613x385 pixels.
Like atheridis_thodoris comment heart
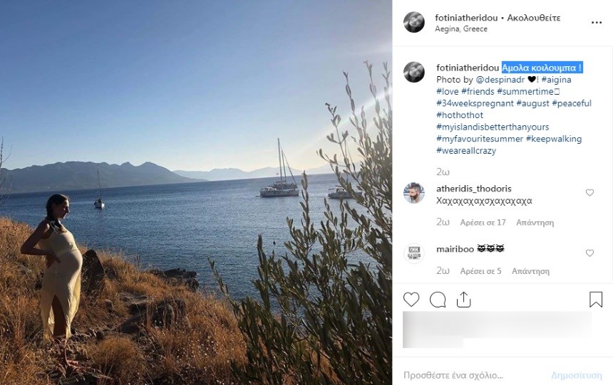pos(589,192)
